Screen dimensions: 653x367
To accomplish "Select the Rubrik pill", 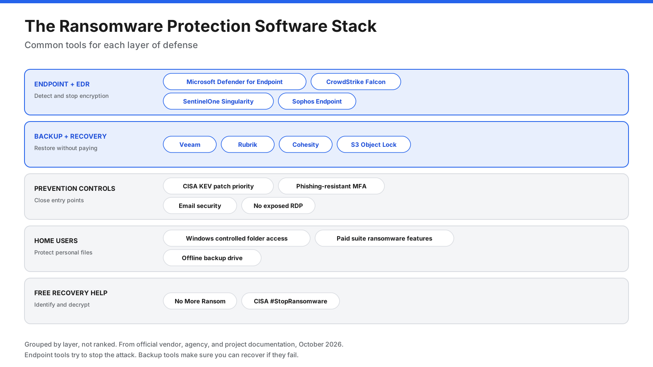I will (248, 144).
